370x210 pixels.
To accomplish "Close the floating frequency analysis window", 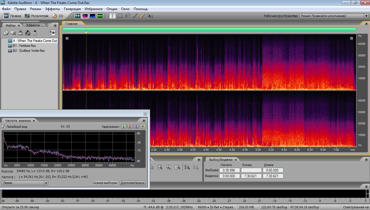I will [x=145, y=114].
